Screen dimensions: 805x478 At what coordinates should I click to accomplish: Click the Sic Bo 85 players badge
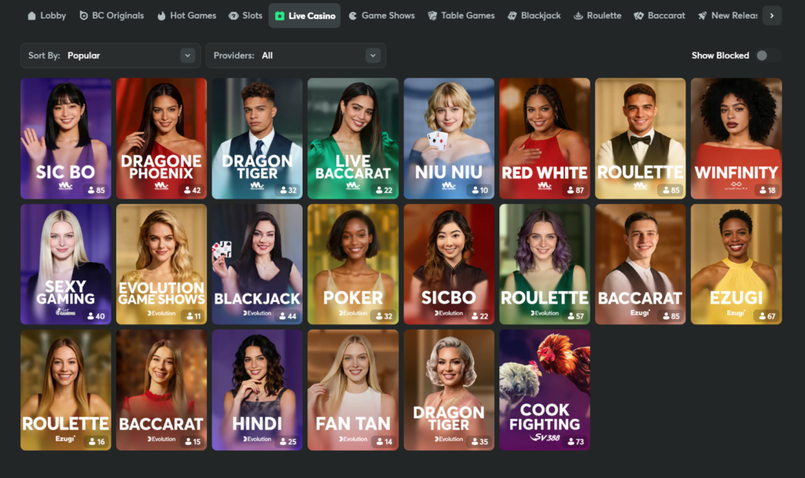96,190
